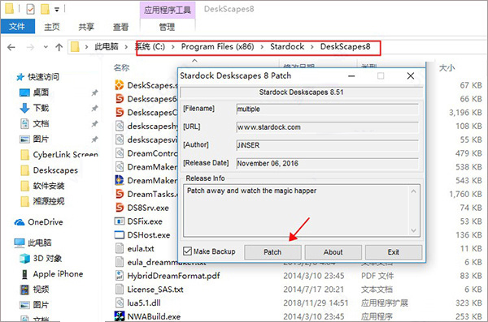Click Exit in the Deskscapes 8 Patch window
Viewport: 488px width, 322px height.
[394, 251]
